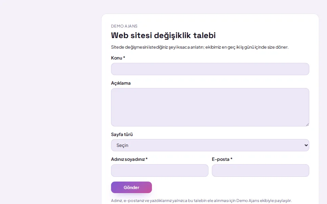Screen dimensions: 327x204
Task: Click the 'DEMO AJANS' brand text
Action: tap(124, 26)
